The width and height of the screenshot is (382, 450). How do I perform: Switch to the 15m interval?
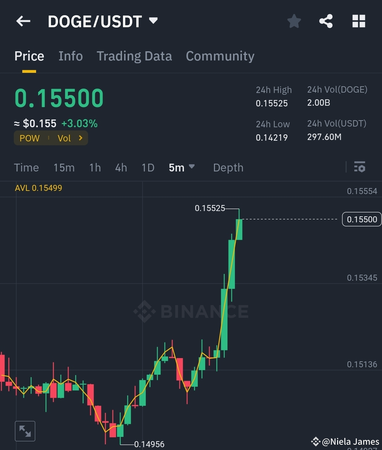64,168
